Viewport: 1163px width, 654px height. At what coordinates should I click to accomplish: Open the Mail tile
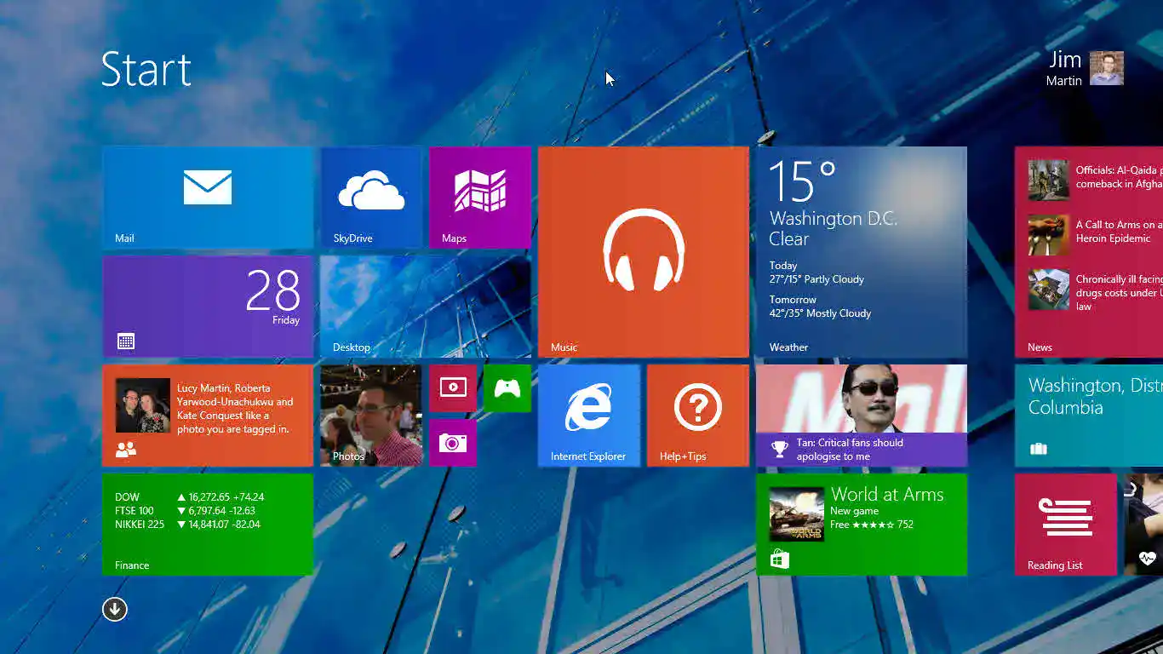tap(208, 197)
